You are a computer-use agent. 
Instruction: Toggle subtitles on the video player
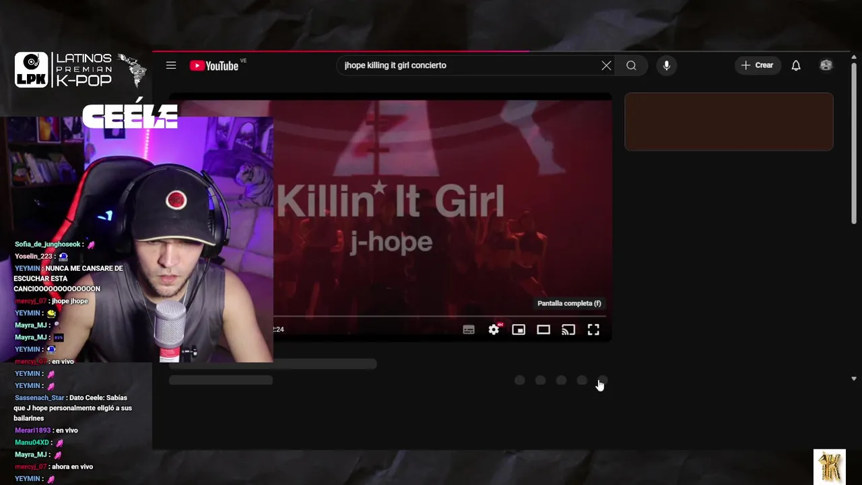pyautogui.click(x=469, y=329)
